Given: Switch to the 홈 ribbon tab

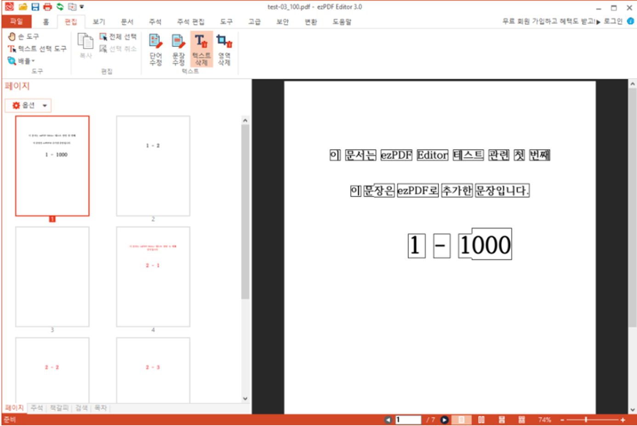Looking at the screenshot, I should pos(45,22).
